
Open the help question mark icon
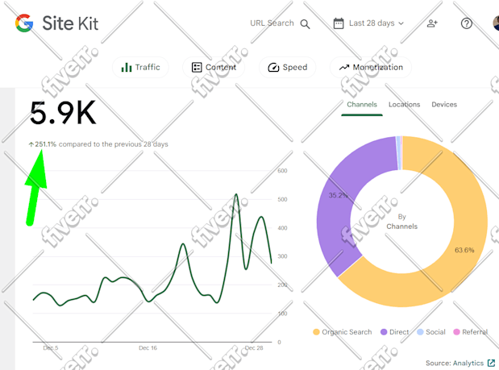tap(466, 23)
